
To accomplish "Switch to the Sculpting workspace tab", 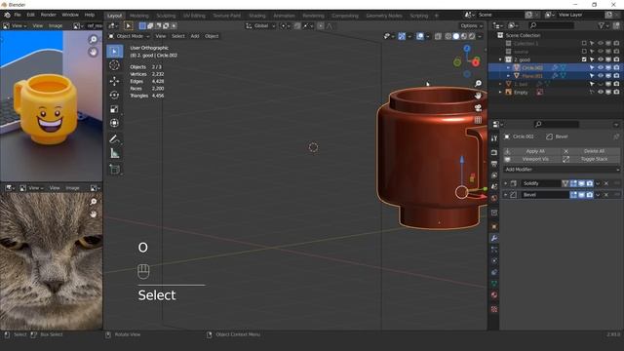I will pyautogui.click(x=166, y=16).
